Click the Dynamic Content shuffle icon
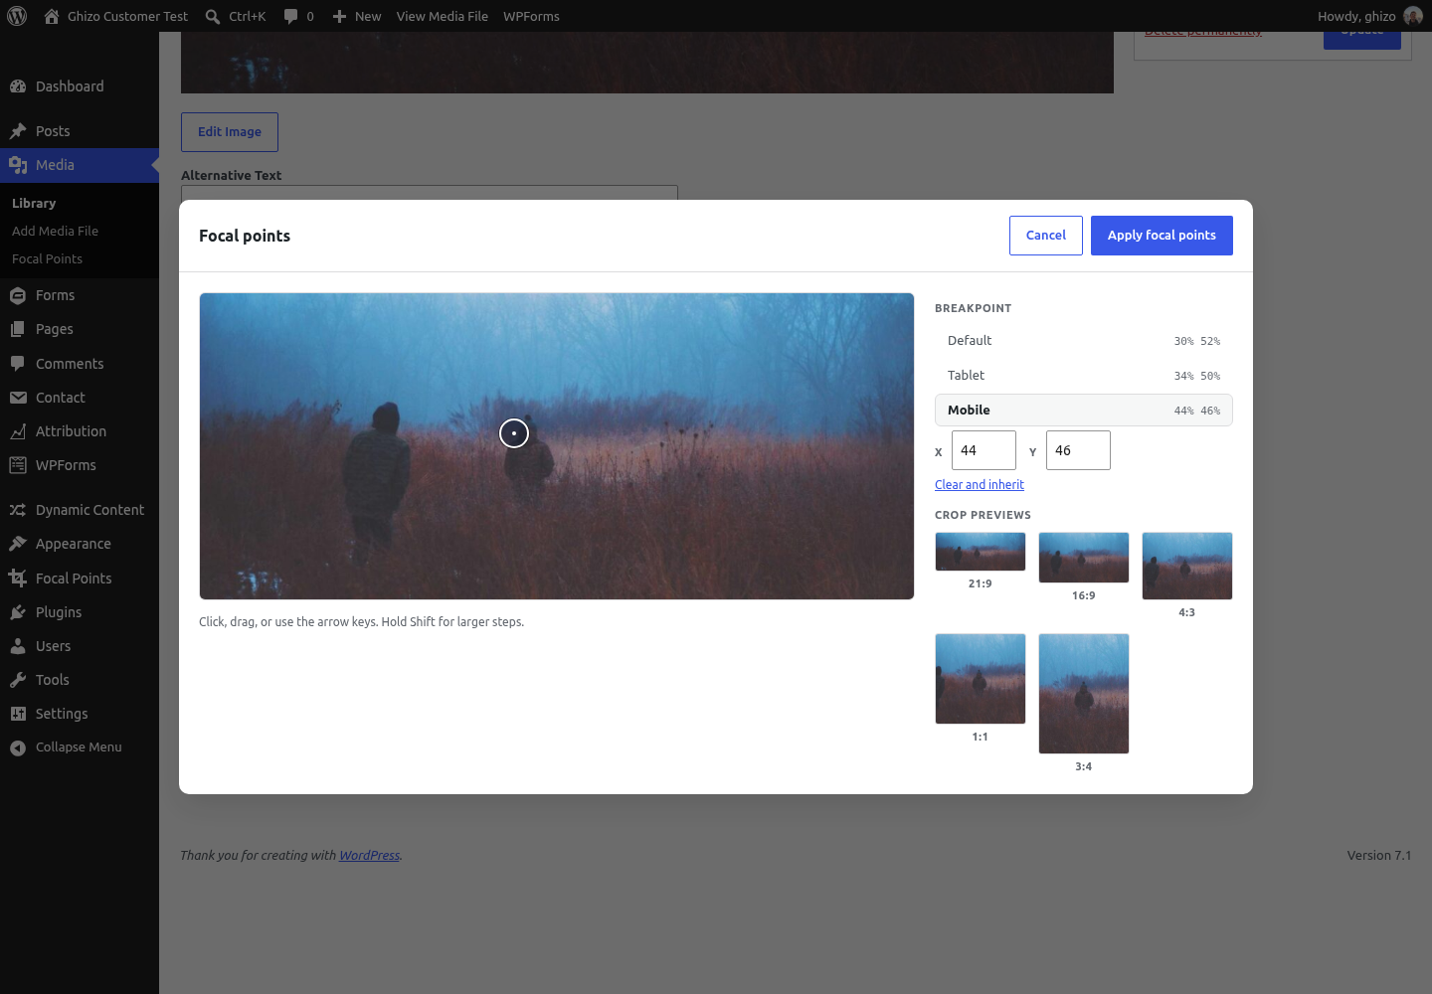This screenshot has height=994, width=1432. [x=18, y=510]
